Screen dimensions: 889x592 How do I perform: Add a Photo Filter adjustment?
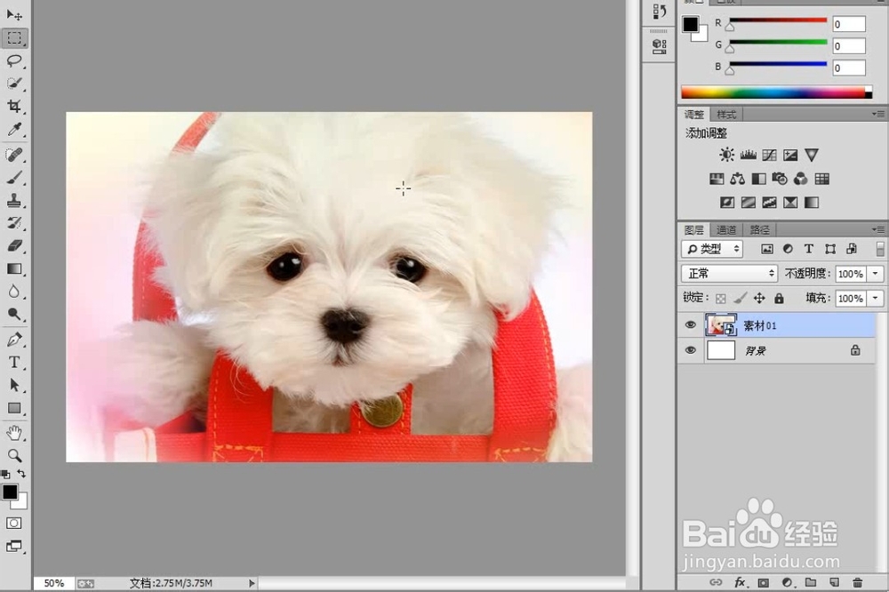pos(780,180)
